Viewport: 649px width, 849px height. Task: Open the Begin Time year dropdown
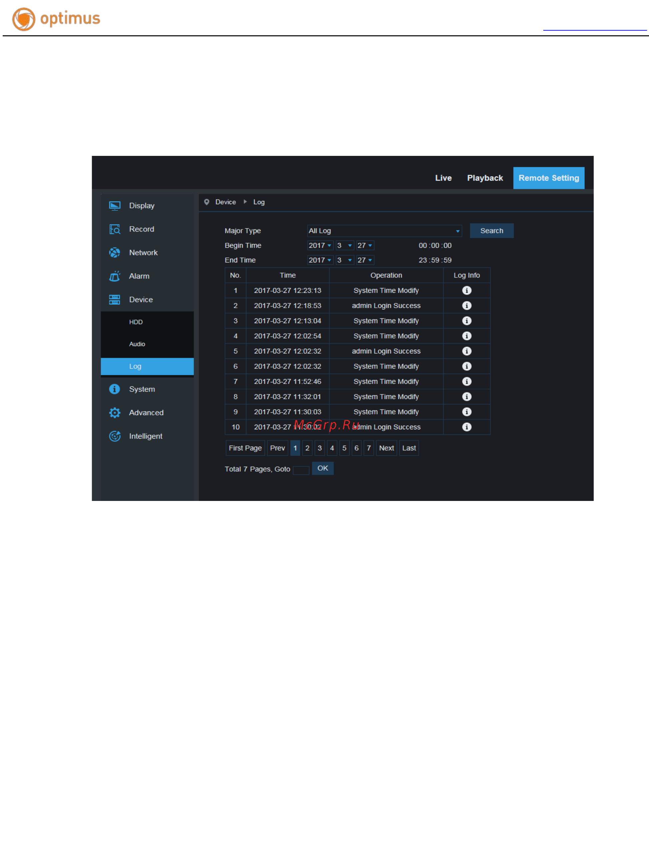tap(320, 245)
